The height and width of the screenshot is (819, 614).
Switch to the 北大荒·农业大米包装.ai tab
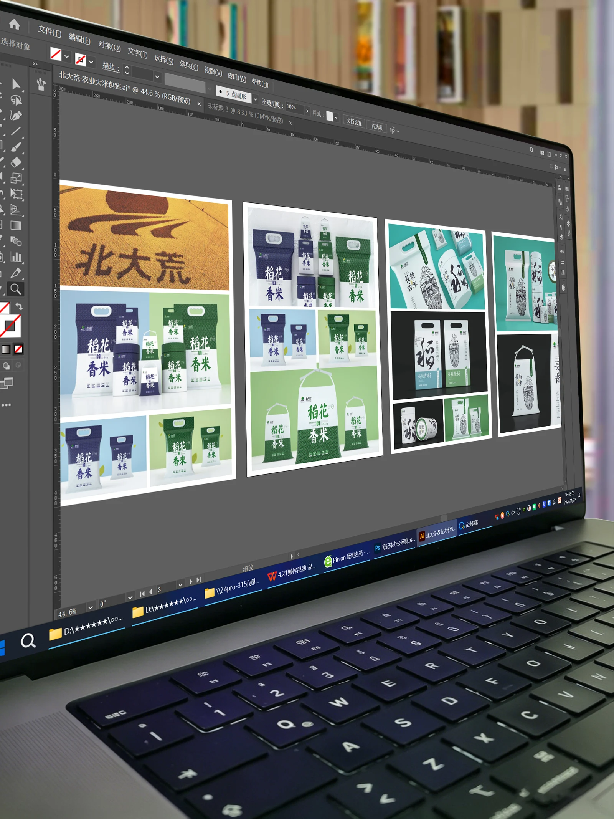[x=124, y=88]
